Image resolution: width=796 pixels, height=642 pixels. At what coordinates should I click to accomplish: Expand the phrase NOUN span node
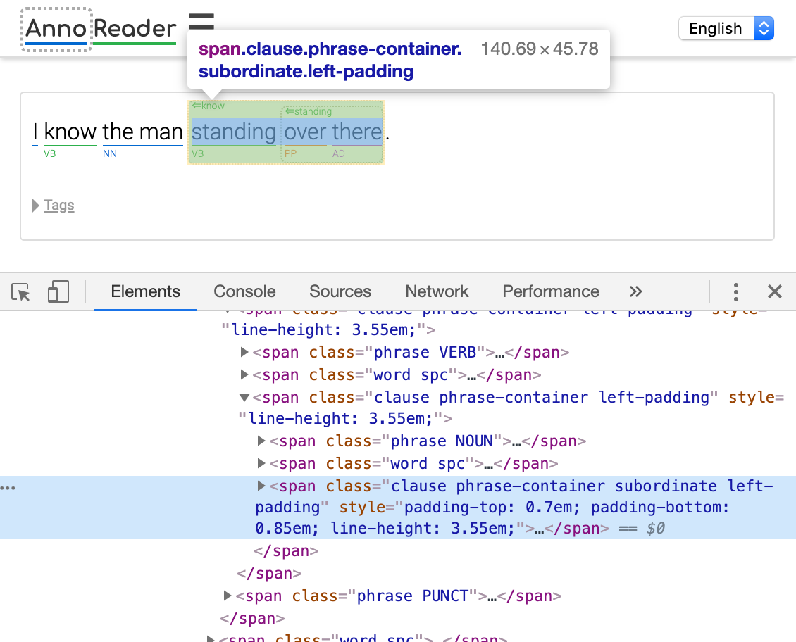pyautogui.click(x=262, y=441)
